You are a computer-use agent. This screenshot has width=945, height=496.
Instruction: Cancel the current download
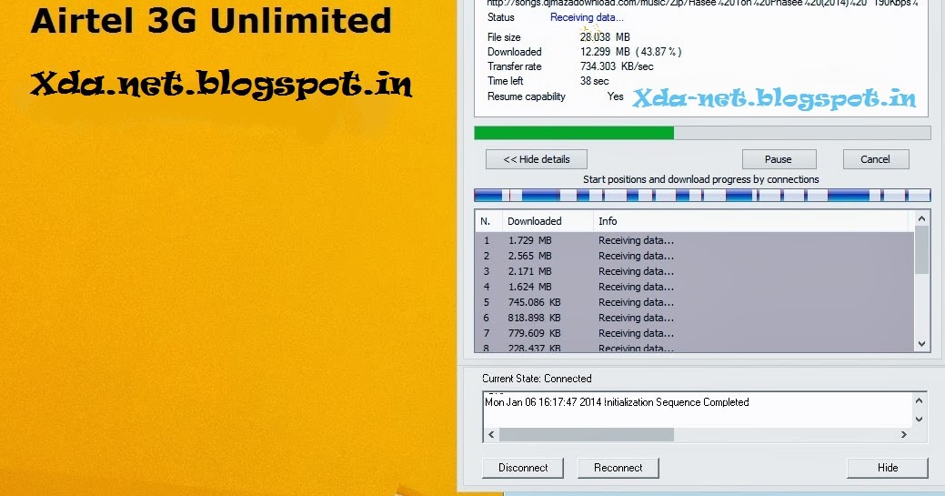(875, 159)
